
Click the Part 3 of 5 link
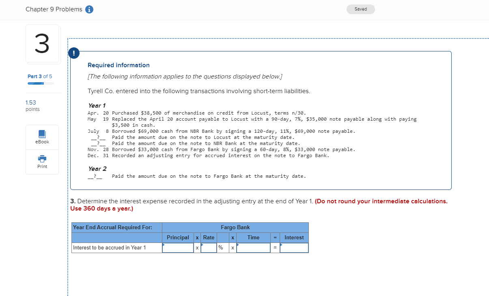[39, 76]
